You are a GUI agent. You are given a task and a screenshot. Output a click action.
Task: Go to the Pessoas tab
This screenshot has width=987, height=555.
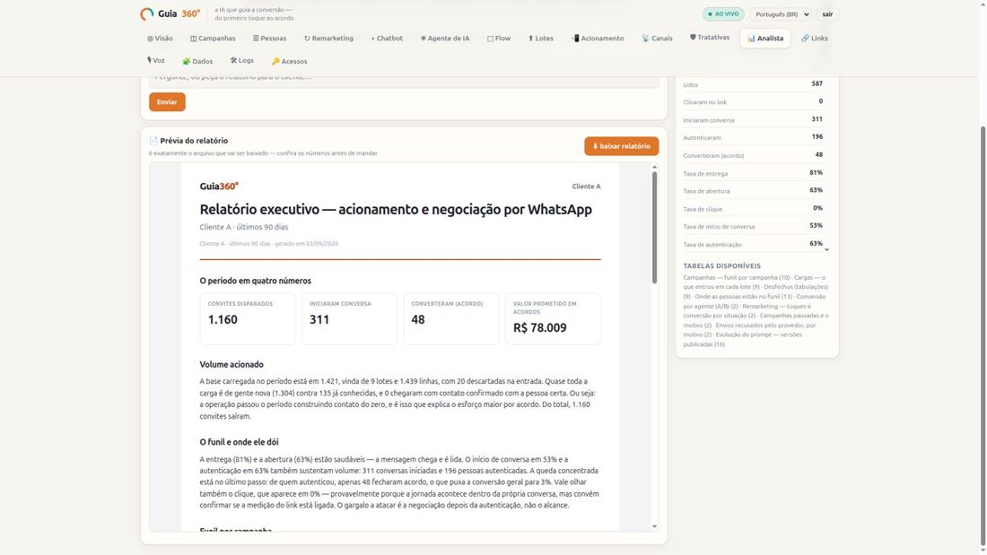pos(269,39)
